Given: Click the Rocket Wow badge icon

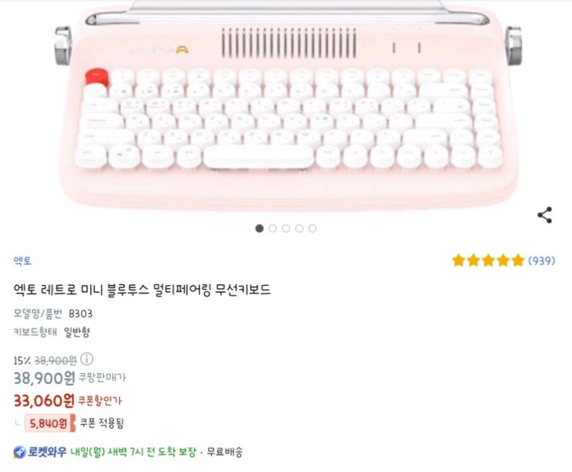Looking at the screenshot, I should click(19, 452).
